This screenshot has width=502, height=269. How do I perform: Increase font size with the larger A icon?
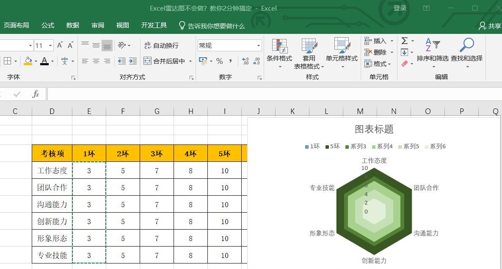tap(60, 45)
